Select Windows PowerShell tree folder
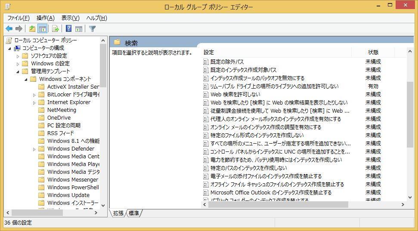418x231 pixels. point(73,187)
